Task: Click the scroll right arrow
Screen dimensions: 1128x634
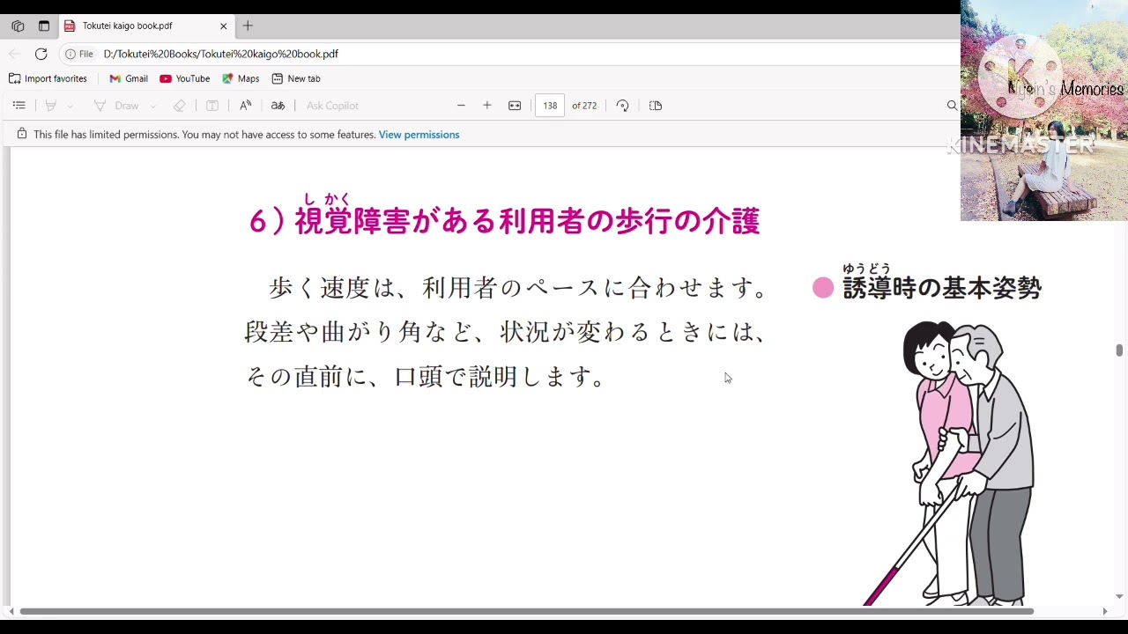Action: (x=1105, y=611)
